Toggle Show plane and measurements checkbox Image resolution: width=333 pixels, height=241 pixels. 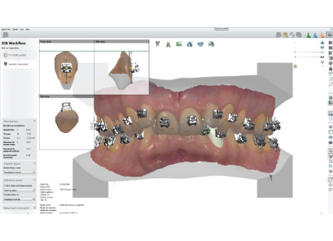coord(4,186)
